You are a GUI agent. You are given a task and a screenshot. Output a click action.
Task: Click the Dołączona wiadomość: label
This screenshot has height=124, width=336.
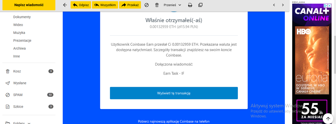click(x=174, y=64)
